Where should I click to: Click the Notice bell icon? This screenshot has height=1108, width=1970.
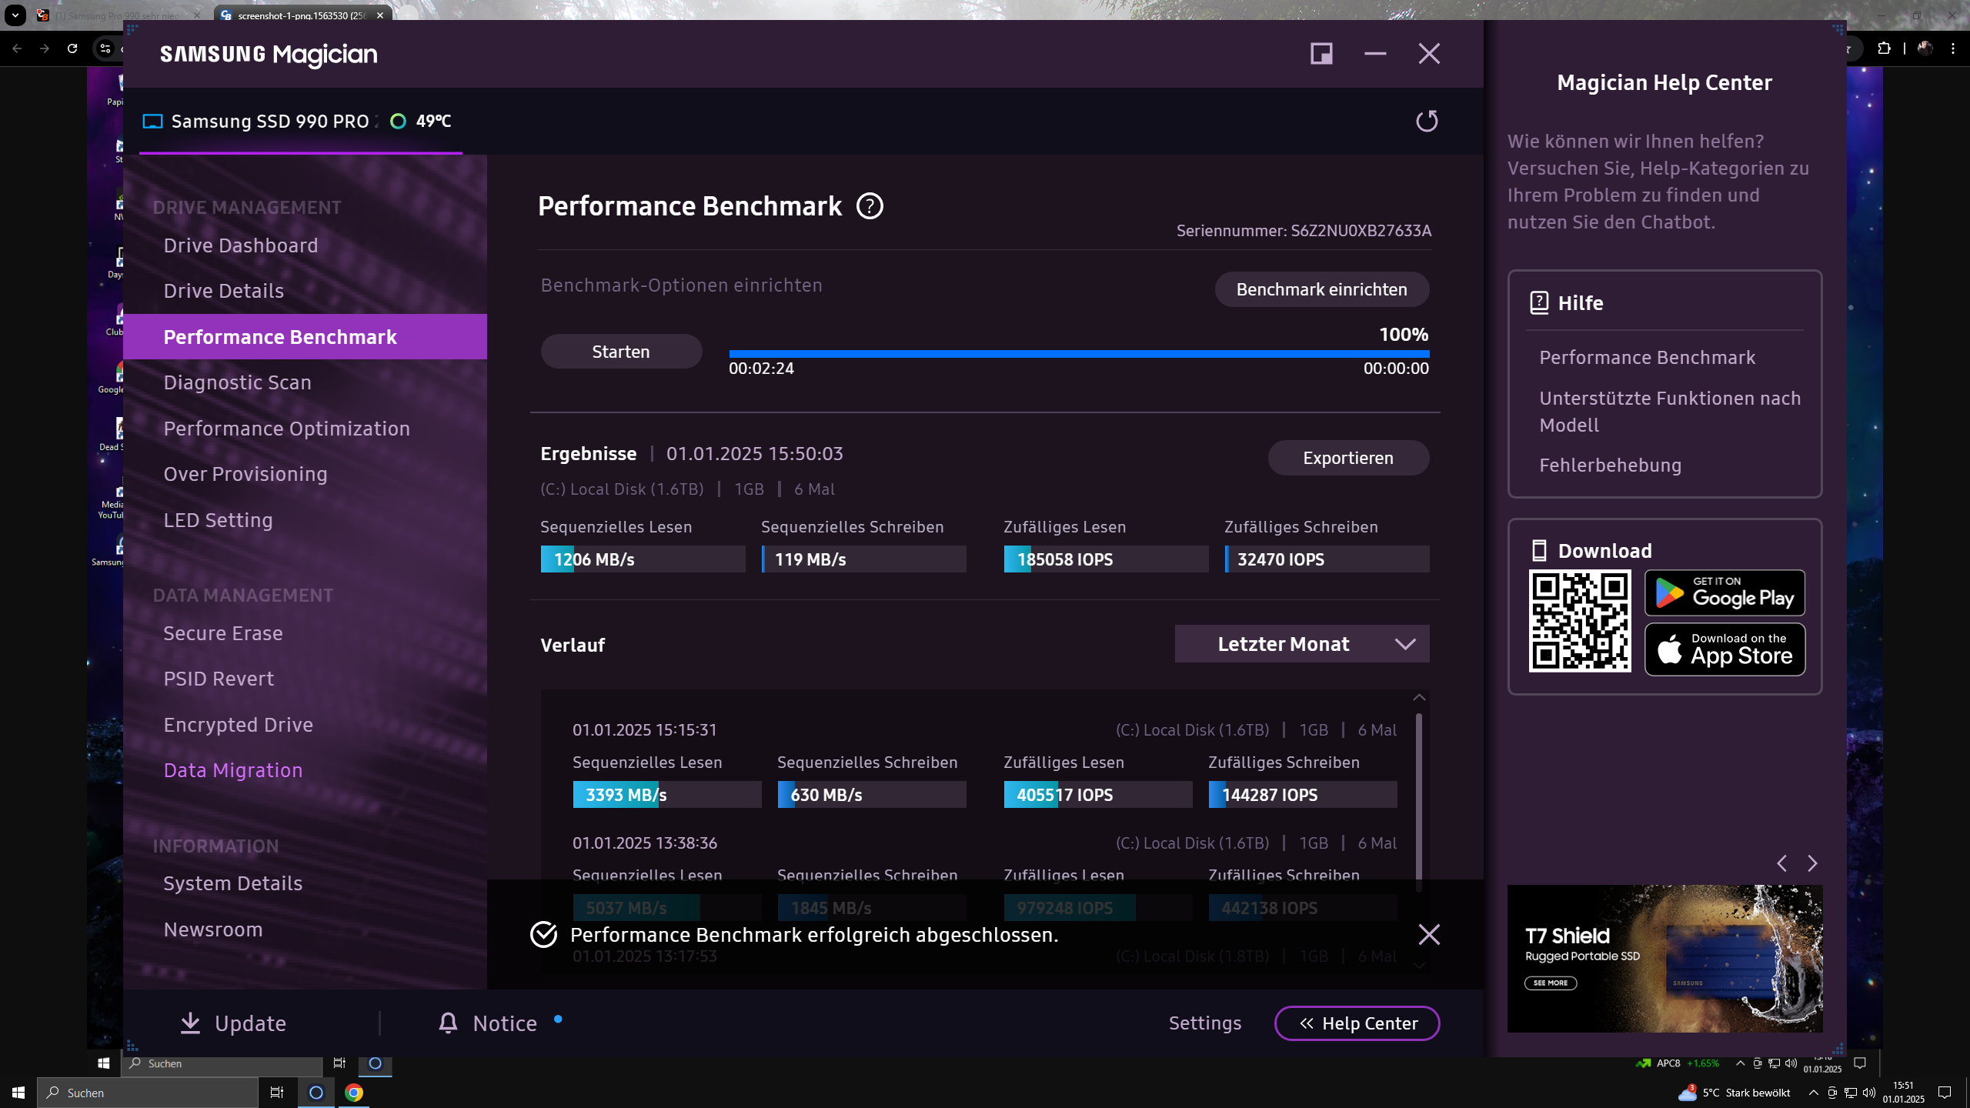click(x=448, y=1023)
